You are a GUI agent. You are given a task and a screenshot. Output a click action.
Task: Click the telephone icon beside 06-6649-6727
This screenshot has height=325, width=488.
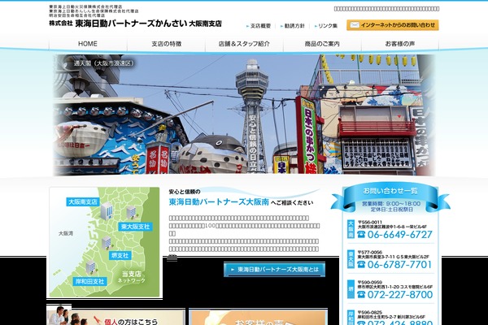[x=361, y=235]
